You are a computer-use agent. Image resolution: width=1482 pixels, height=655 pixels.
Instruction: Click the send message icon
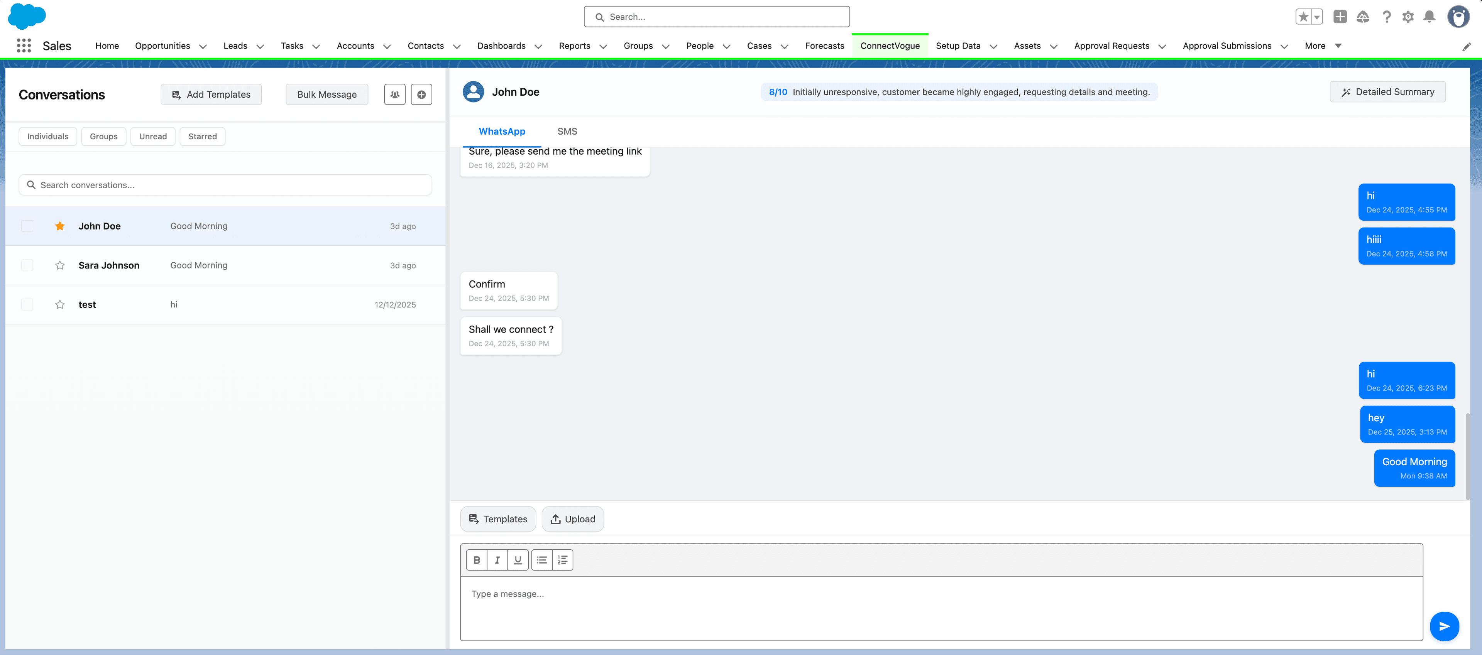(x=1445, y=626)
